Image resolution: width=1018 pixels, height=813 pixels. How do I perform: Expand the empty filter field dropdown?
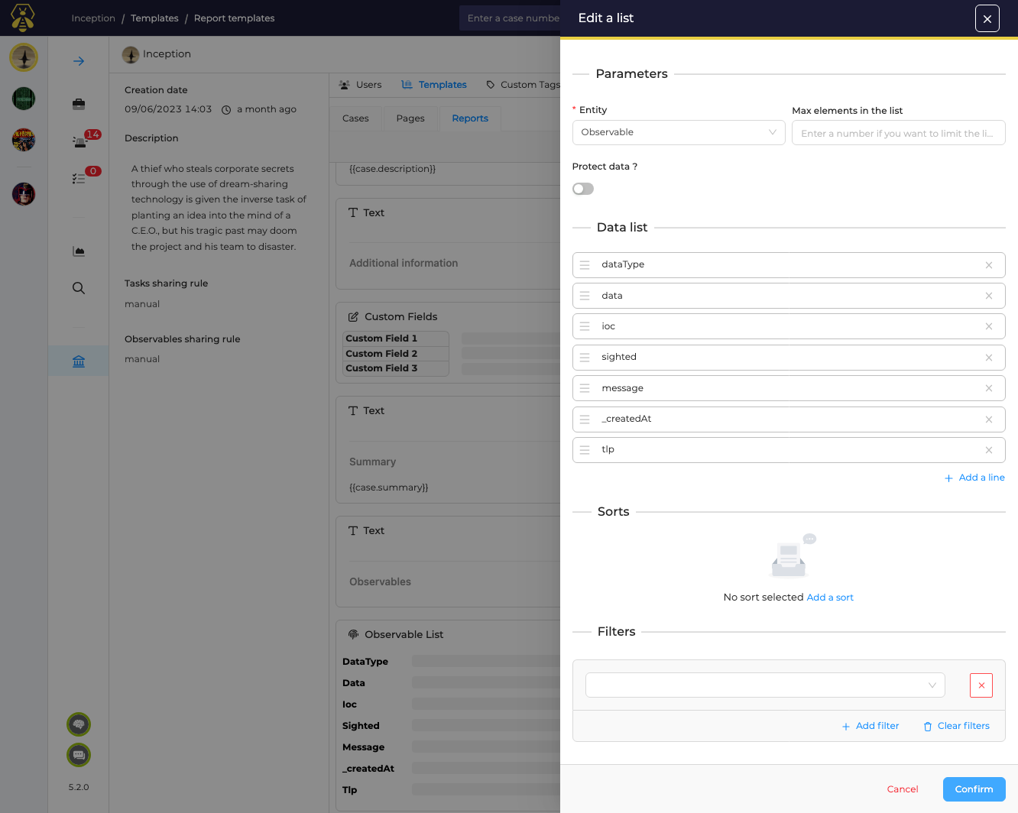tap(764, 685)
